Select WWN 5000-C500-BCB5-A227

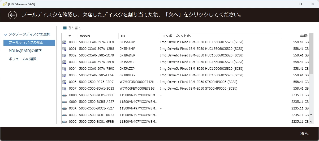tap(96, 102)
